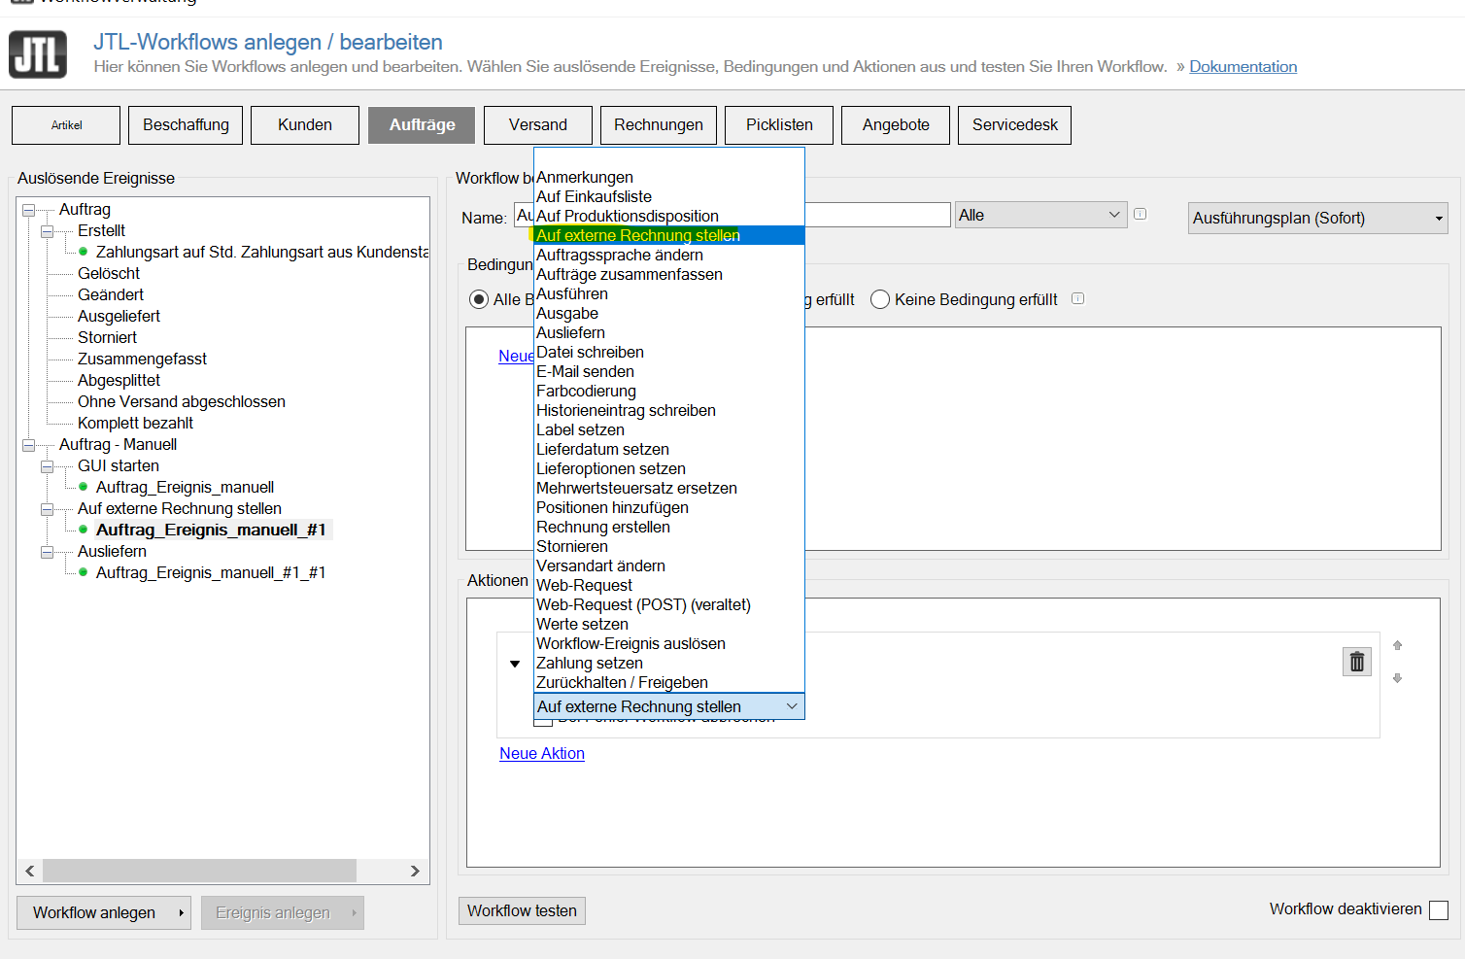Click the JTL logo icon
1465x959 pixels.
point(38,54)
